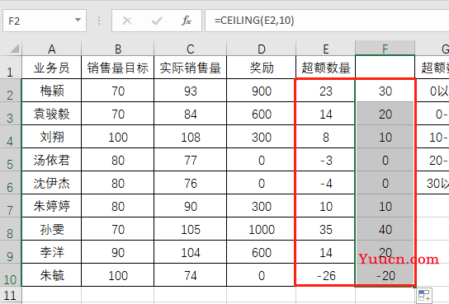Image resolution: width=449 pixels, height=304 pixels.
Task: Select column E header
Action: click(x=325, y=49)
